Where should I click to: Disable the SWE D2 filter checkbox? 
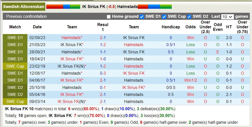[x=189, y=17]
